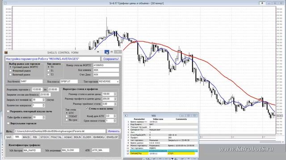Click the 'Код класса' SPBFUT field
The width and height of the screenshot is (286, 160).
click(69, 81)
